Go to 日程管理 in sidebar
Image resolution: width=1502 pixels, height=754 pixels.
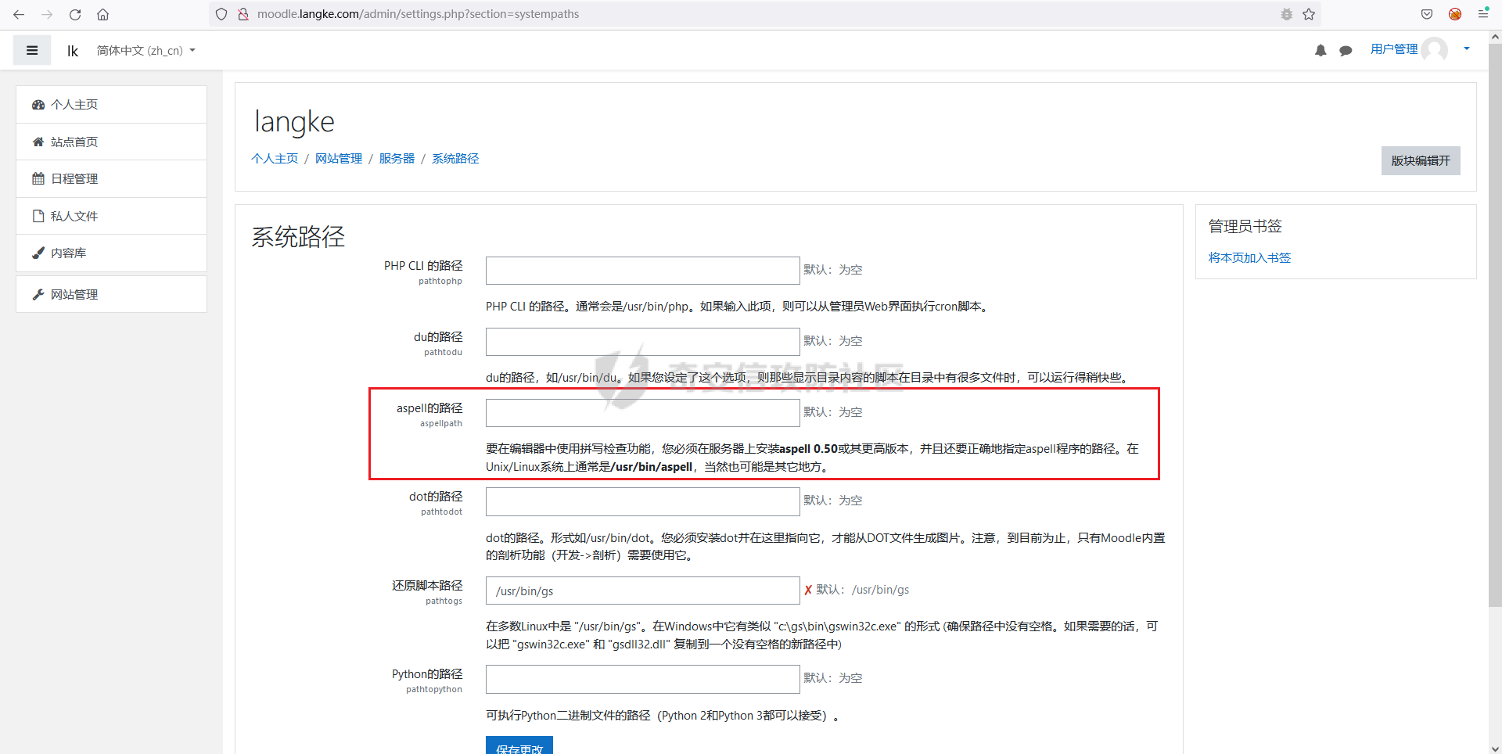(74, 179)
